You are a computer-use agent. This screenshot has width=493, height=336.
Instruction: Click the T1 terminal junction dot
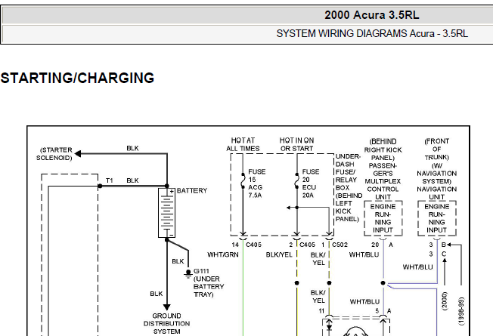click(98, 185)
